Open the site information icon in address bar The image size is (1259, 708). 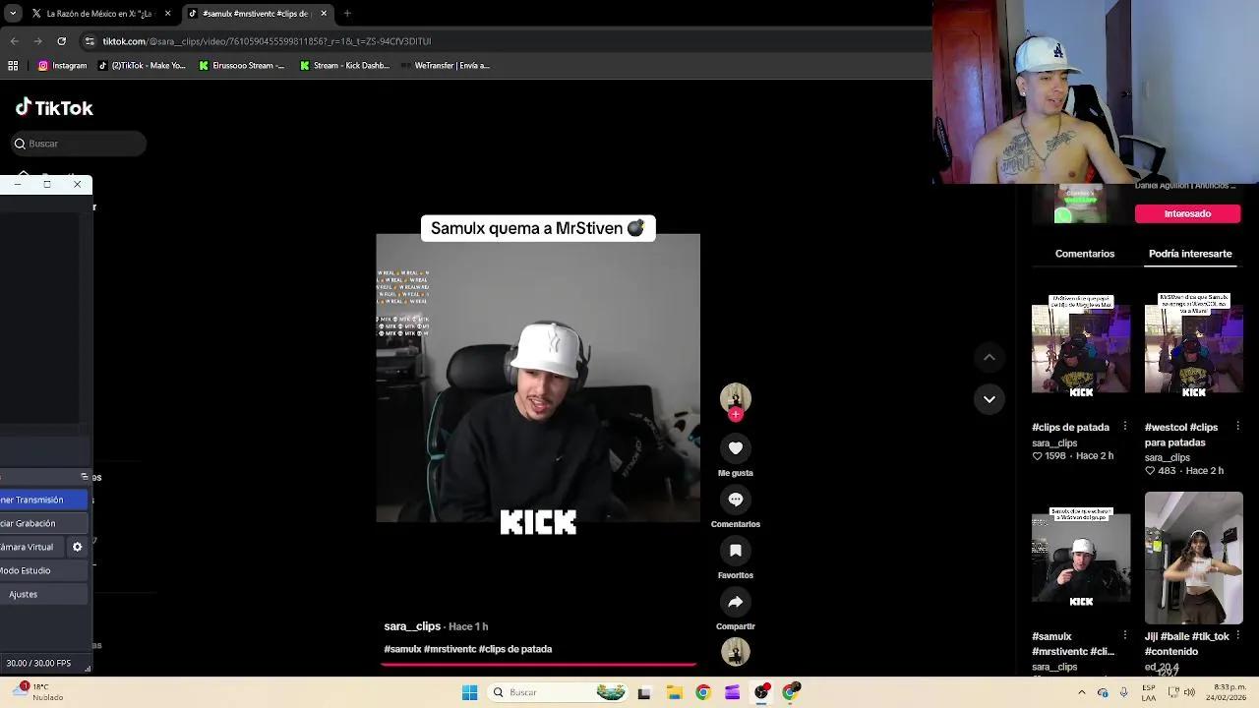tap(90, 41)
